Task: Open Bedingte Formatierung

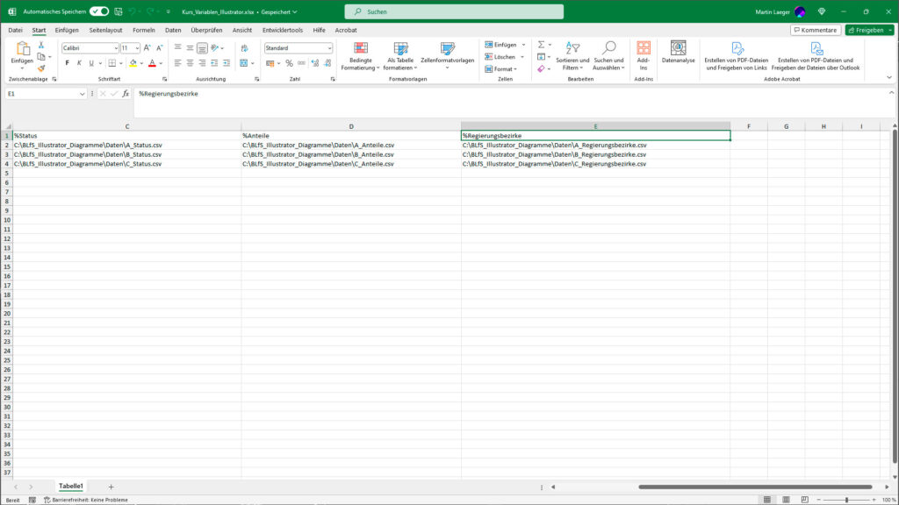Action: click(361, 56)
